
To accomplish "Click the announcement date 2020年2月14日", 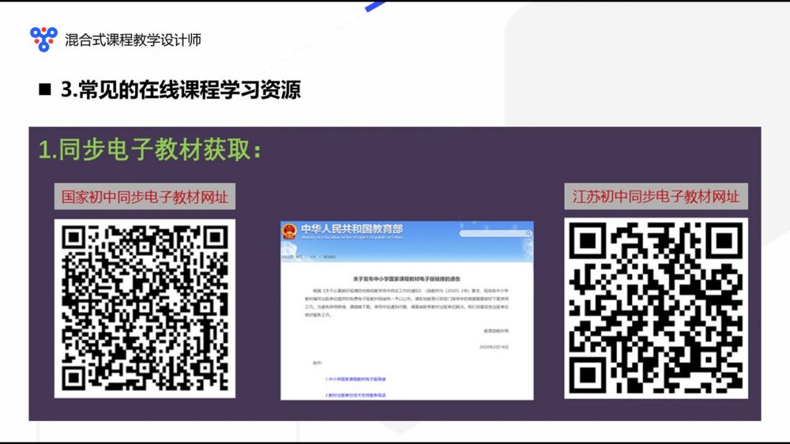I will tap(495, 346).
